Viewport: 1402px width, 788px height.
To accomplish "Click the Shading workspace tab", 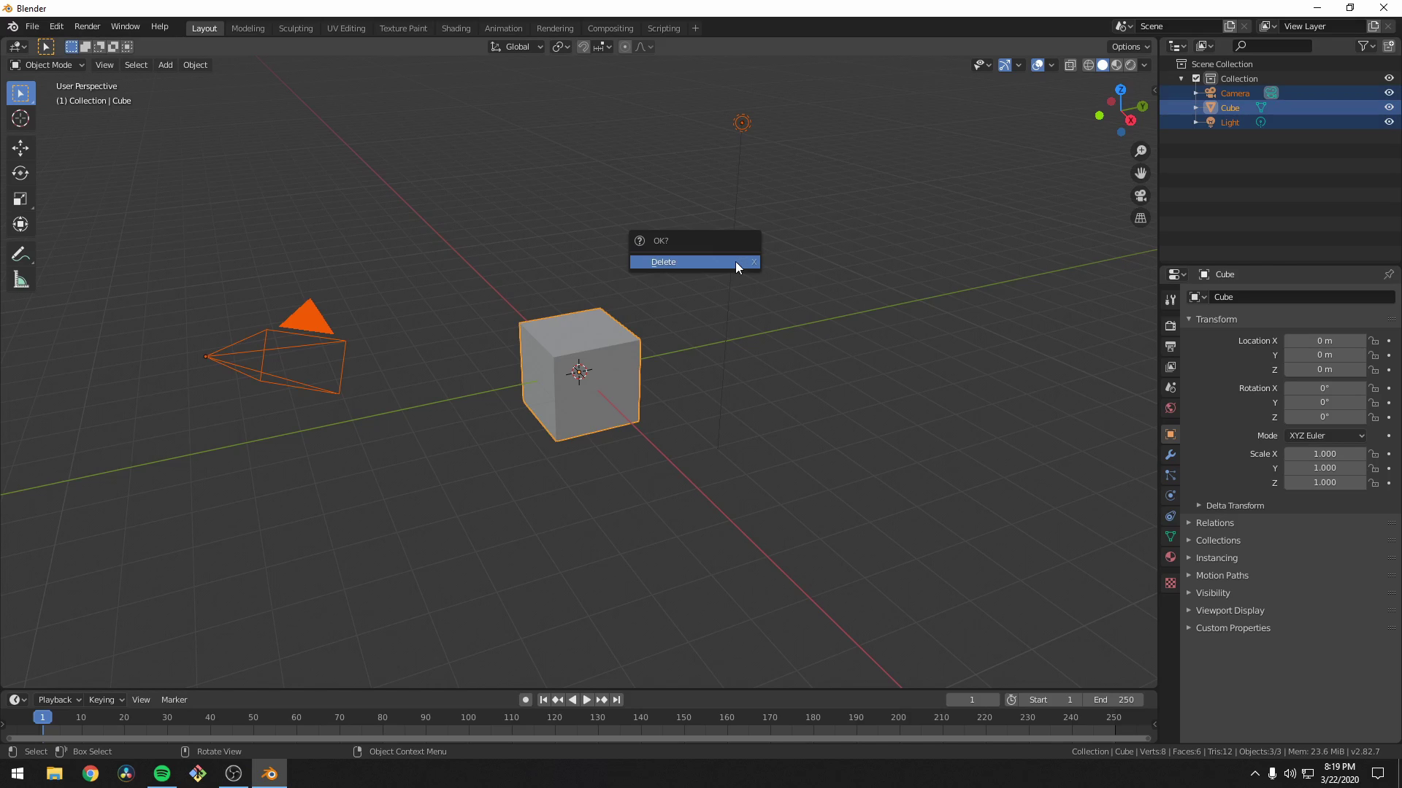I will pyautogui.click(x=454, y=27).
